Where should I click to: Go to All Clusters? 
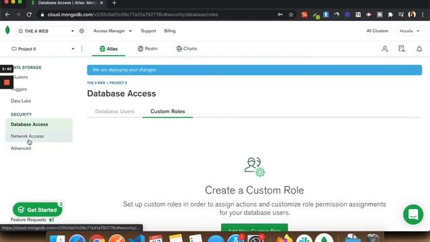377,31
